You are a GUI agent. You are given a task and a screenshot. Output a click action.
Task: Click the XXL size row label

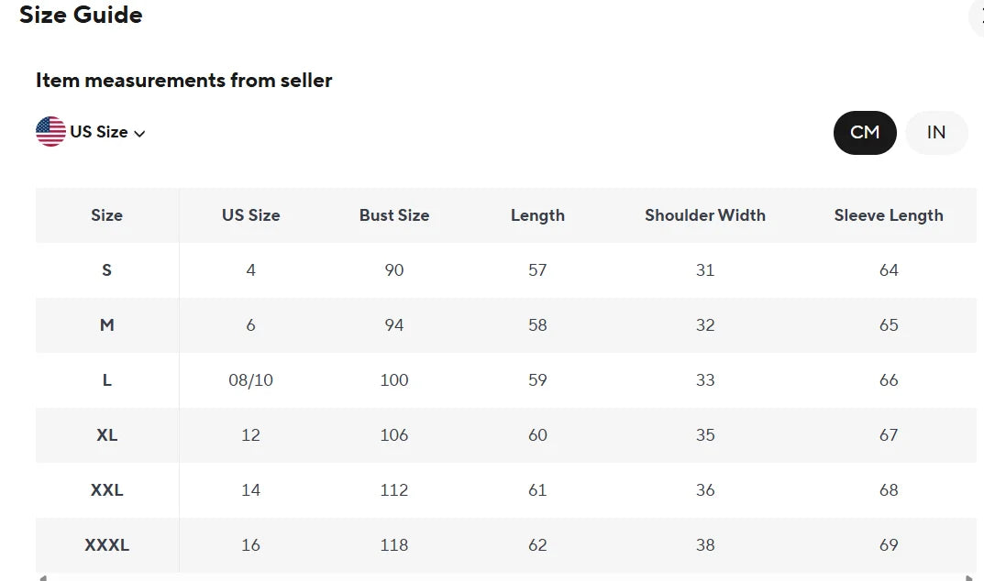[x=106, y=490]
